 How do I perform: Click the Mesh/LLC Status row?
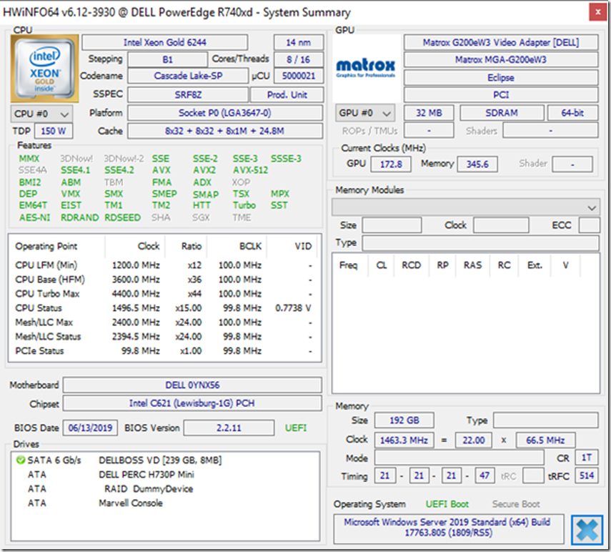click(164, 337)
